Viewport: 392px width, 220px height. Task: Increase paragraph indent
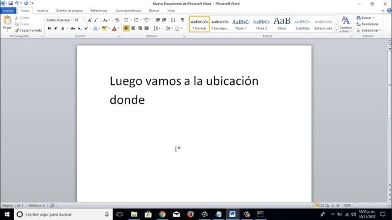[164, 20]
